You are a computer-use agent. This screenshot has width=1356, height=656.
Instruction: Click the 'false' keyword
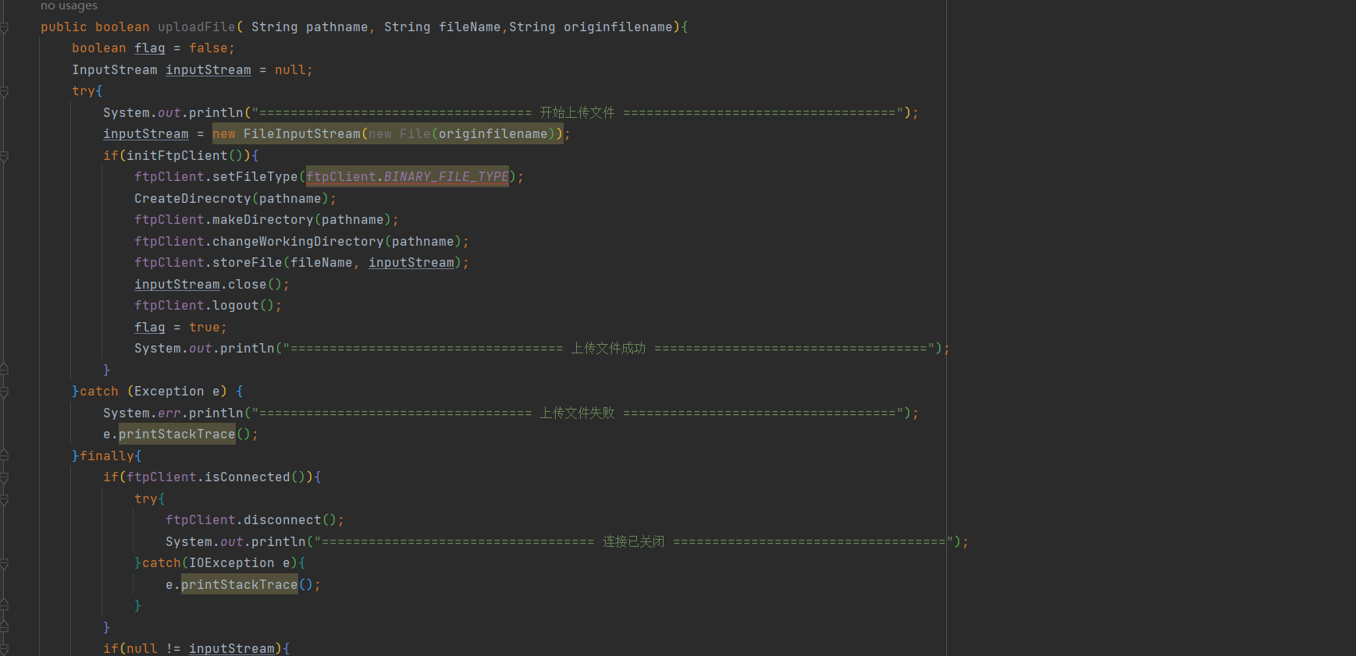point(208,48)
